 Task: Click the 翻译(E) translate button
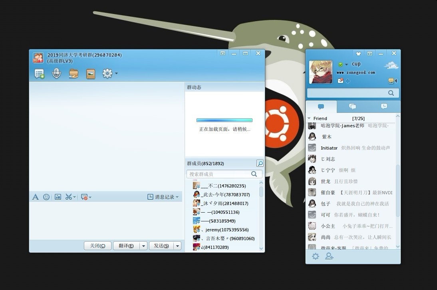[x=126, y=246]
